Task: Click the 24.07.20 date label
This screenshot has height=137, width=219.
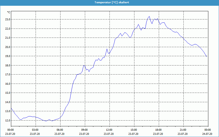Action: (208, 134)
